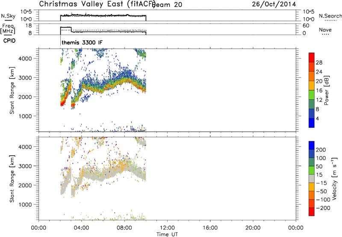
Task: Click the 'N.Sky' legend label
Action: click(x=8, y=16)
